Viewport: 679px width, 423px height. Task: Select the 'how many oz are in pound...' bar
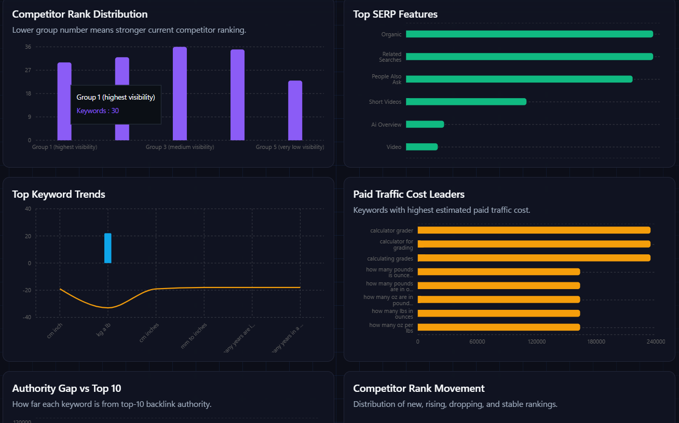pos(499,299)
